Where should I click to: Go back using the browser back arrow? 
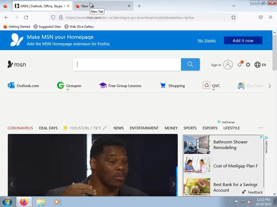(x=6, y=18)
